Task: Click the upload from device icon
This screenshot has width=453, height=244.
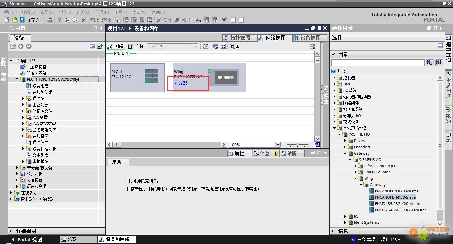Action: pyautogui.click(x=134, y=20)
